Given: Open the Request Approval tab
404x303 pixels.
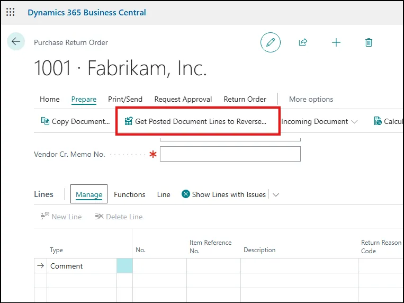Looking at the screenshot, I should pos(183,99).
